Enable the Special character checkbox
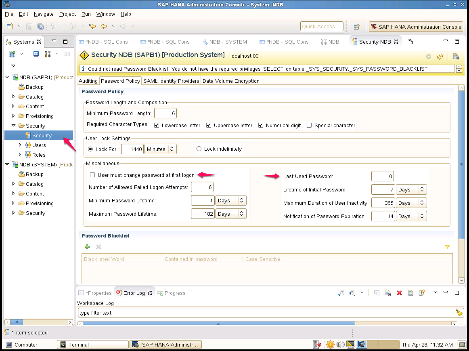The image size is (469, 351). click(309, 125)
